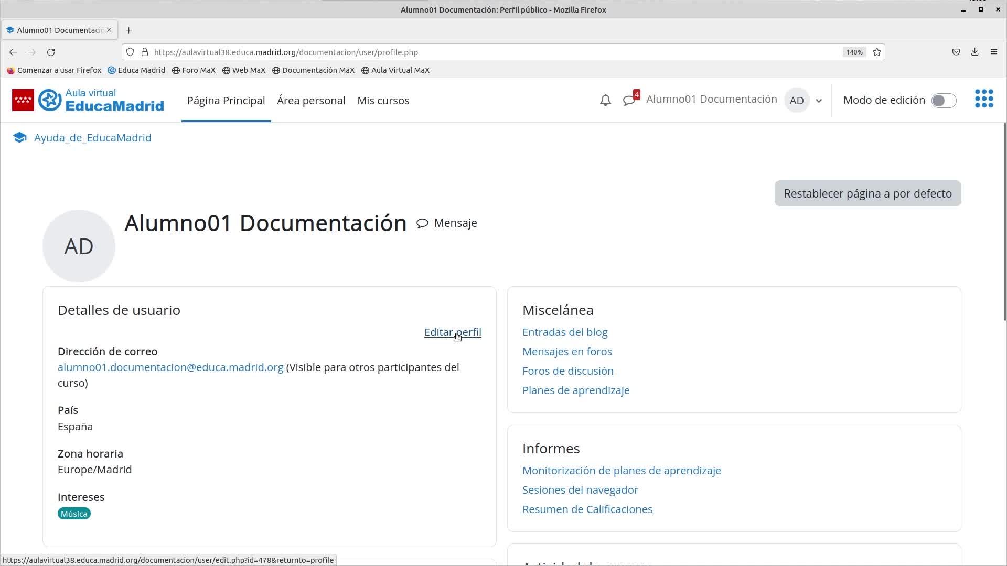Go to Mis cursos tab
Screen dimensions: 1007x566
point(383,100)
